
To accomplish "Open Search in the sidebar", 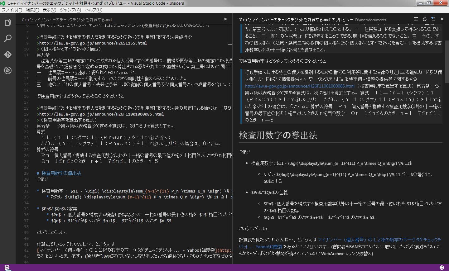I will point(8,38).
